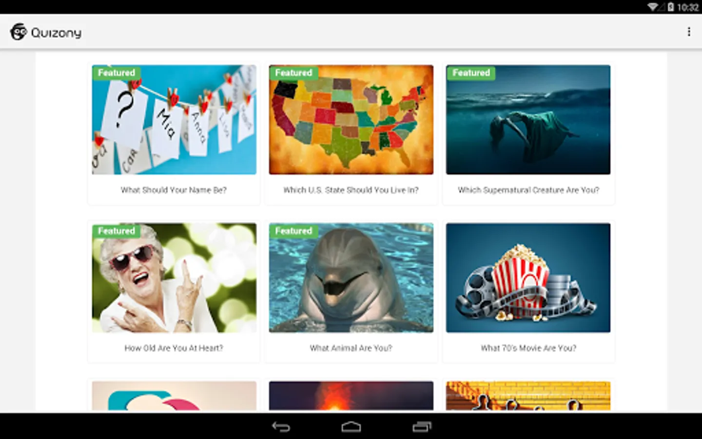Open the popcorn and film reel thumbnail
702x439 pixels.
click(528, 278)
